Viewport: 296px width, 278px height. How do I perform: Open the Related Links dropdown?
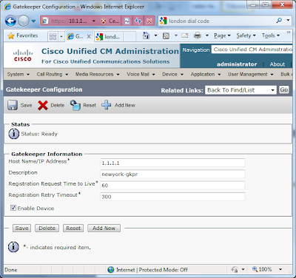240,90
